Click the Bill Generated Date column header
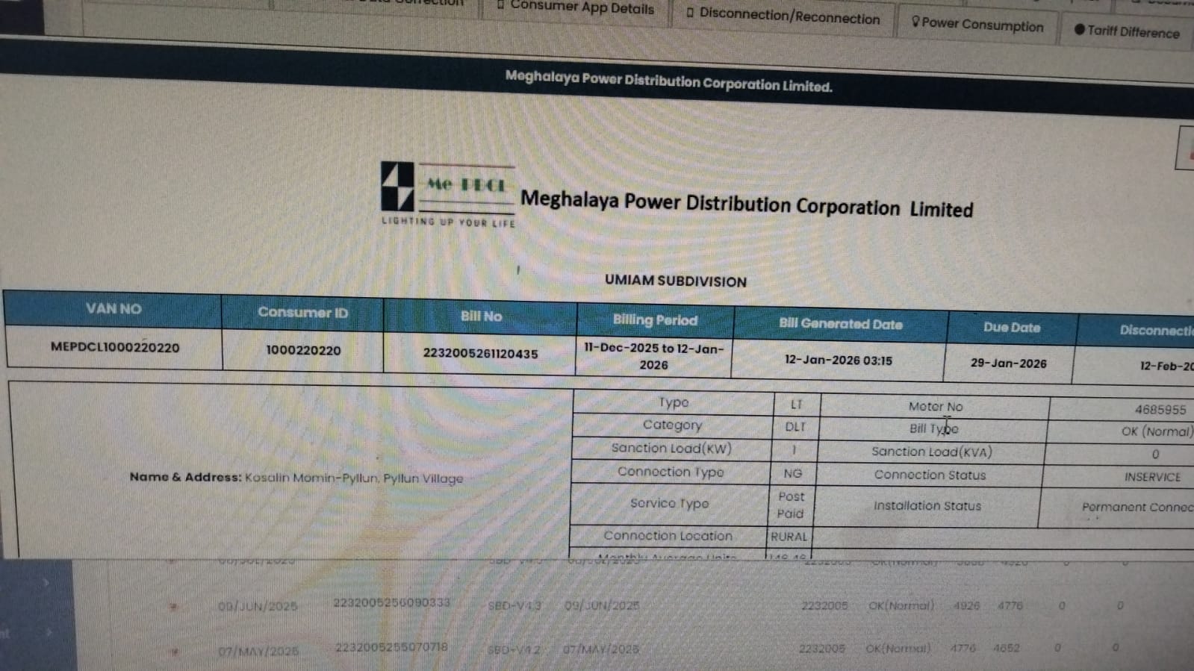 [x=841, y=324]
